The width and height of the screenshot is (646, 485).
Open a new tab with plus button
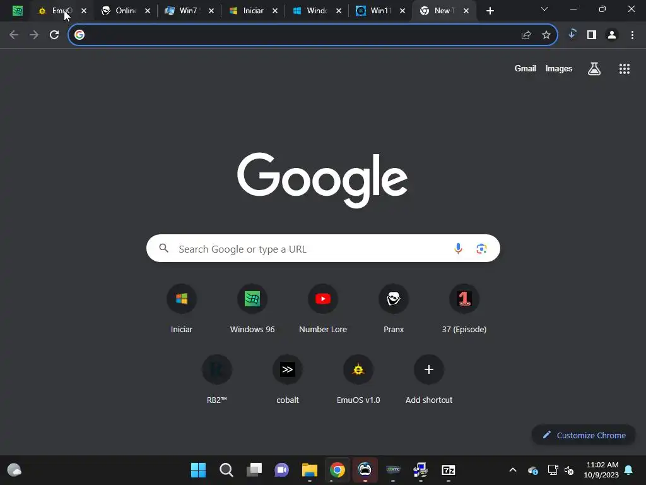click(490, 11)
